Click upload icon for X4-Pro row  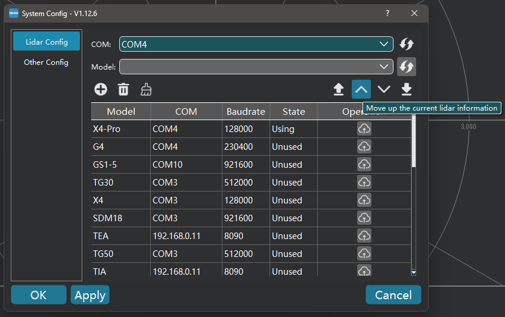364,128
